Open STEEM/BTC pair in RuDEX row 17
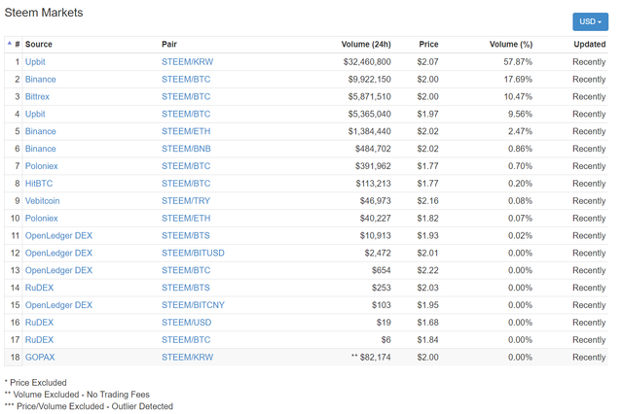The image size is (623, 414). tap(186, 340)
